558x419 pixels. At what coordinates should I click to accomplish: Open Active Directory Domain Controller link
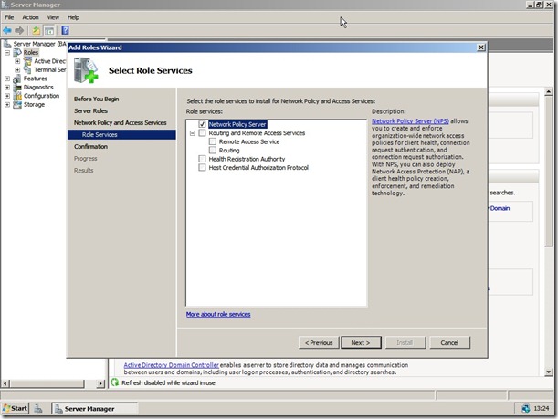click(171, 365)
